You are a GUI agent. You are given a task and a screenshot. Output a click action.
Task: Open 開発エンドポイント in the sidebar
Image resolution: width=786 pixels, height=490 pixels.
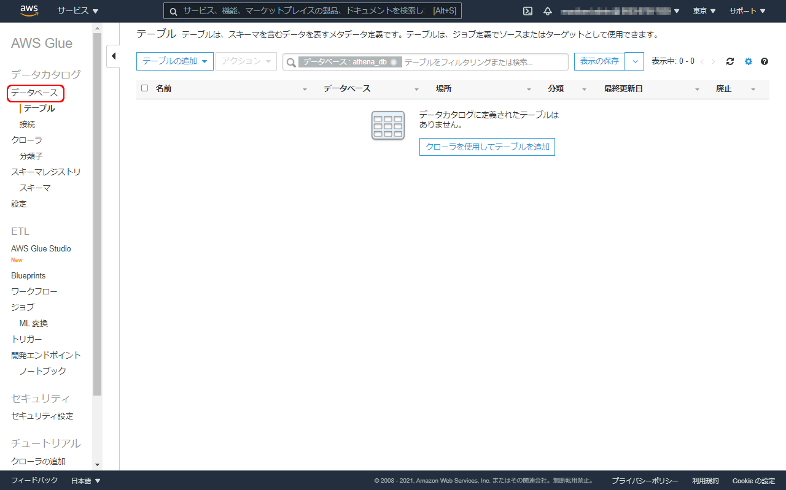point(46,355)
